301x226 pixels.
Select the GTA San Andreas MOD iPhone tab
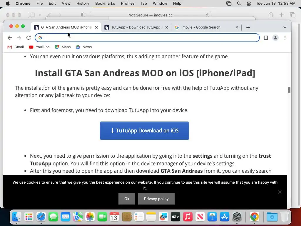(x=66, y=27)
